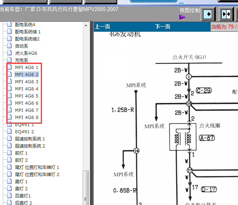Select 雾灯 1 entry
This screenshot has width=238, height=205.
[x=21, y=182]
